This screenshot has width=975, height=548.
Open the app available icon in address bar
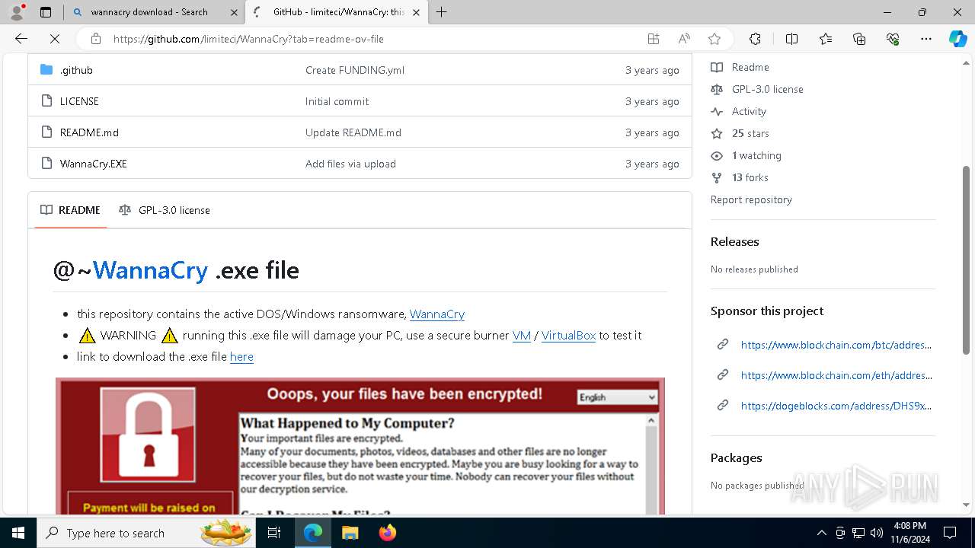point(654,39)
